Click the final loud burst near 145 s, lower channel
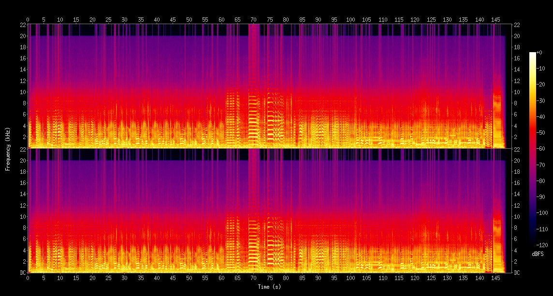 tap(497, 237)
